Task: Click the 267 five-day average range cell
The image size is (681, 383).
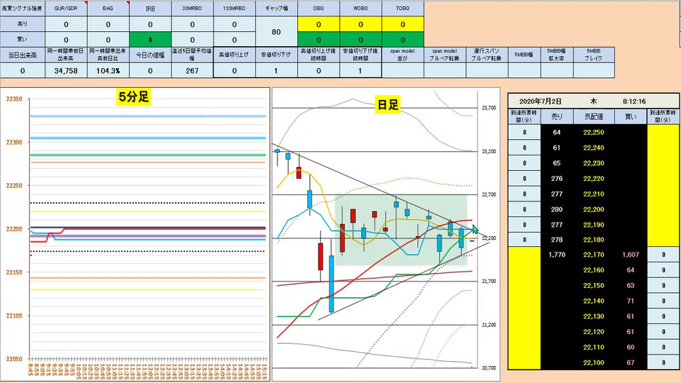Action: pyautogui.click(x=192, y=70)
